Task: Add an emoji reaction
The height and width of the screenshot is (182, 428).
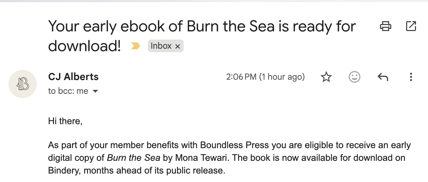Action: click(x=354, y=77)
